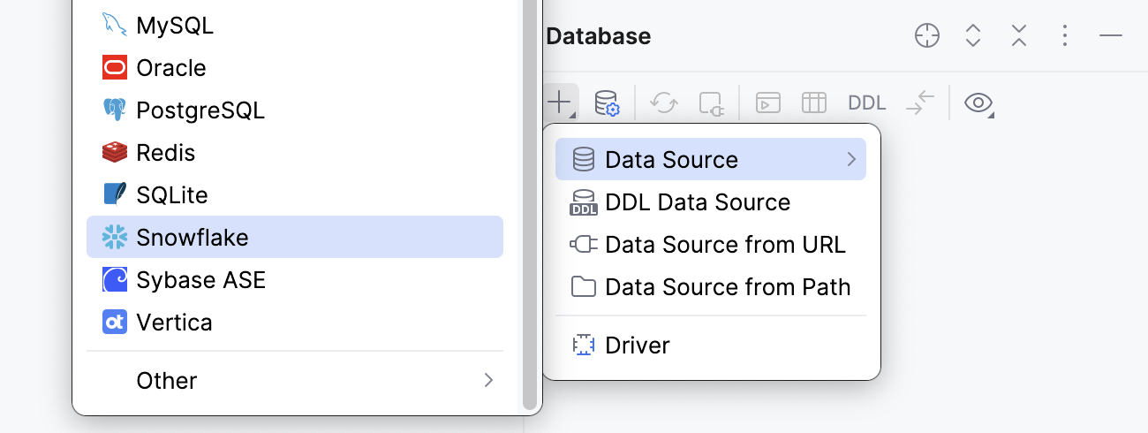1148x433 pixels.
Task: Click the DDL toolbar button
Action: (866, 103)
